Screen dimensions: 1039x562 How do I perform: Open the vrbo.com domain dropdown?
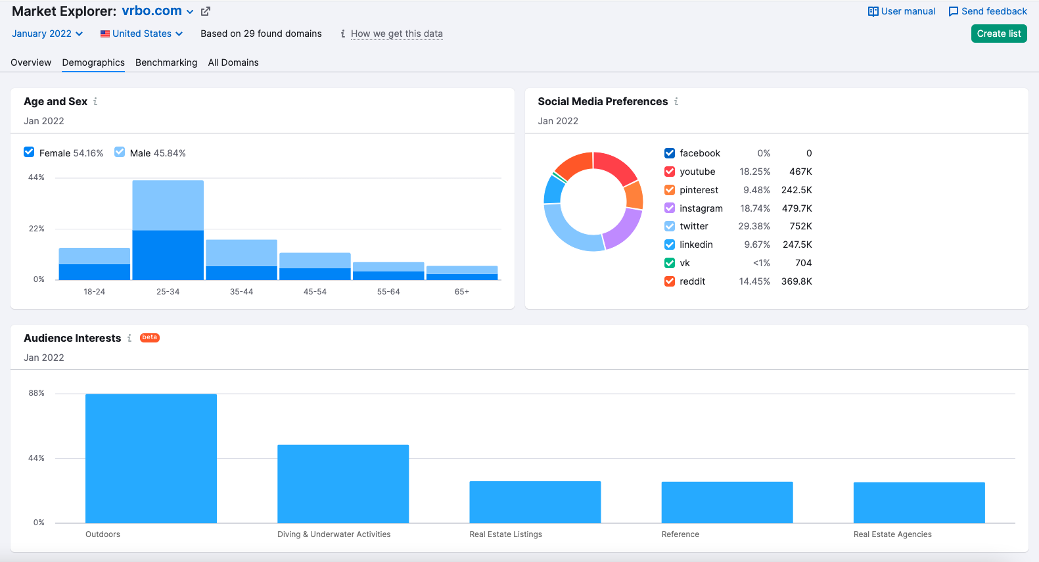pos(158,11)
